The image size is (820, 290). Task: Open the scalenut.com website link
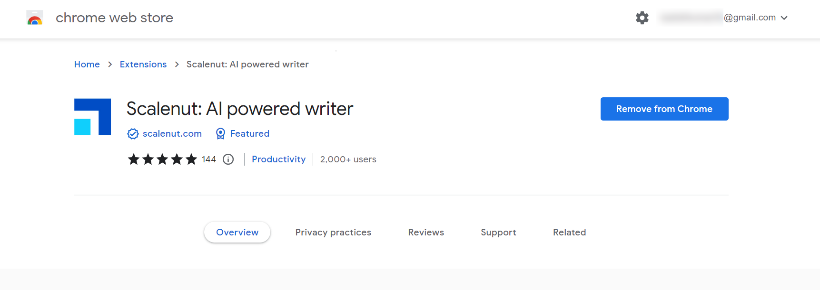[172, 133]
